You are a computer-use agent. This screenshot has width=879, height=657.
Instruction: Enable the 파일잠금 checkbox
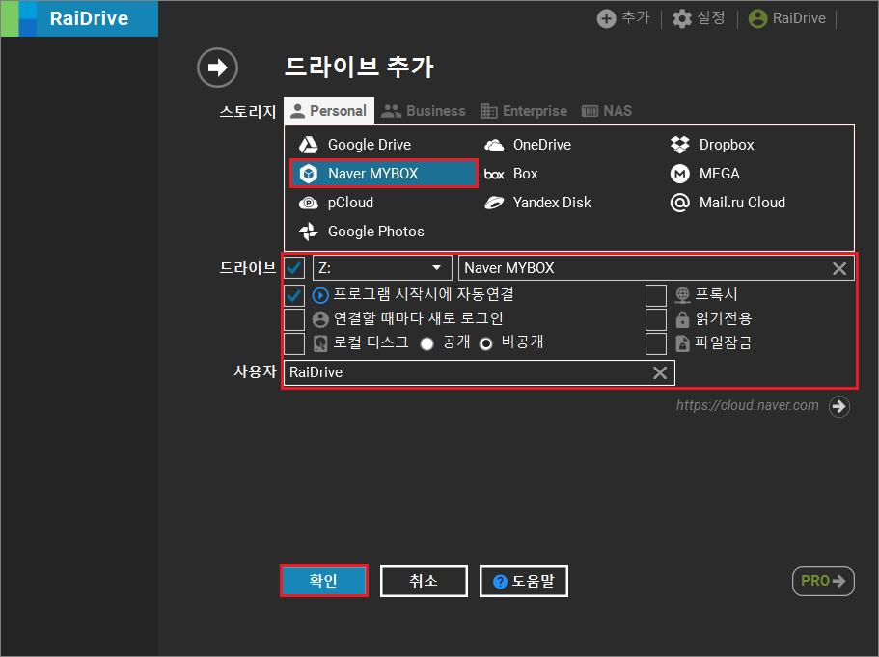click(656, 343)
